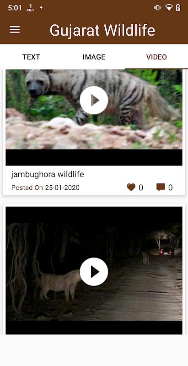Like the jambughora wildlife post

pos(131,187)
